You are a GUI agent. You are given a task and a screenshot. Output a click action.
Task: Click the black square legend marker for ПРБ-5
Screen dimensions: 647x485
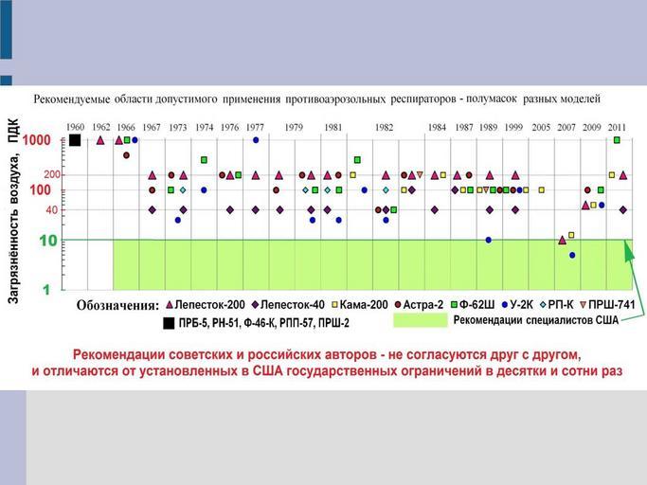tap(168, 323)
